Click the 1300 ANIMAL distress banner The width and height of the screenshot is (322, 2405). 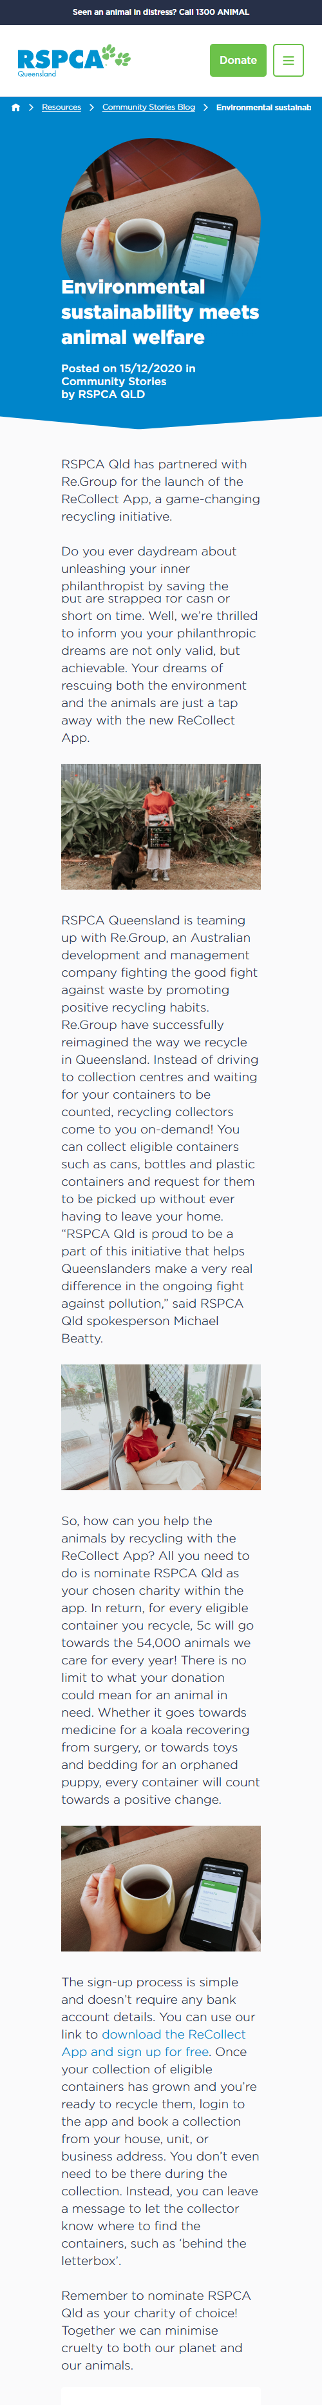[160, 12]
